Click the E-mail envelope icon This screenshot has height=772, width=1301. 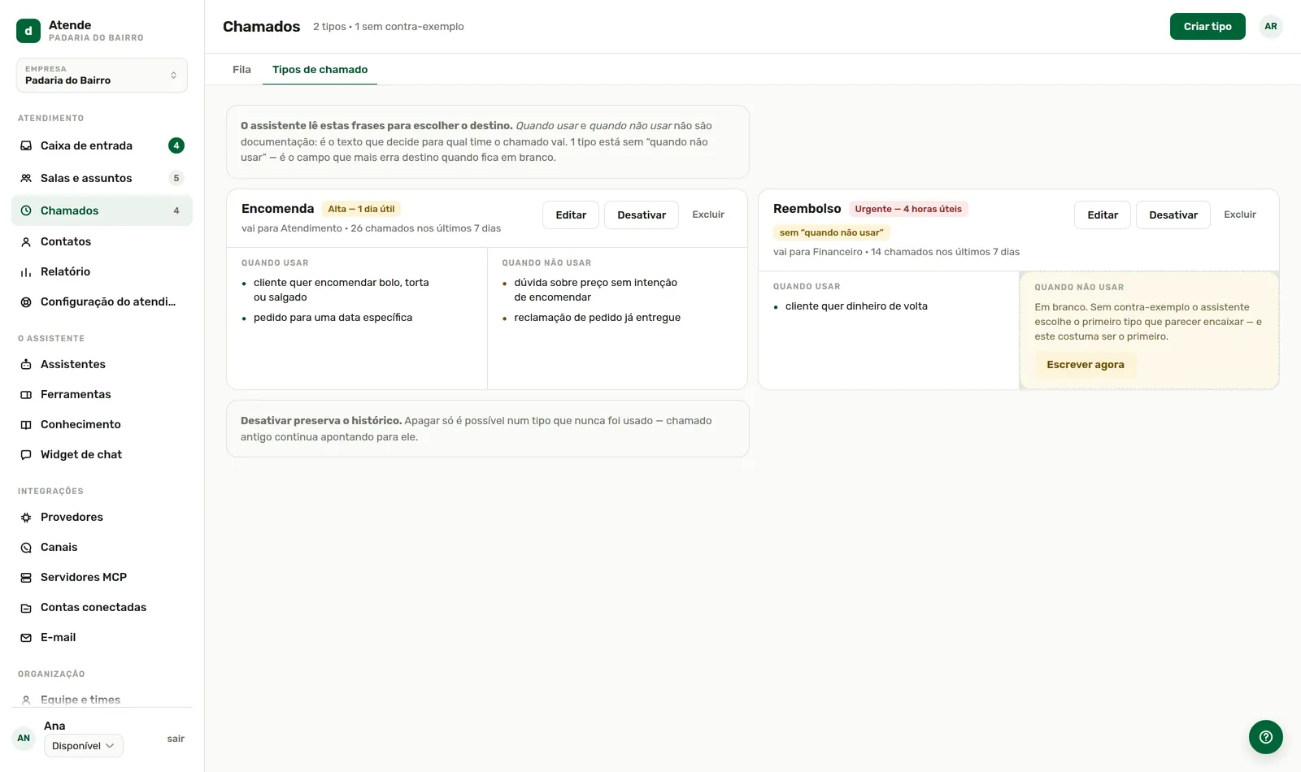(x=26, y=637)
